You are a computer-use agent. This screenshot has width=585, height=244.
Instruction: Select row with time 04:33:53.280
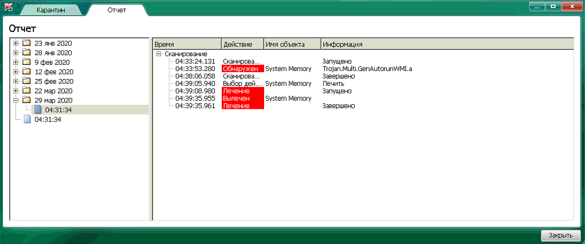(195, 69)
